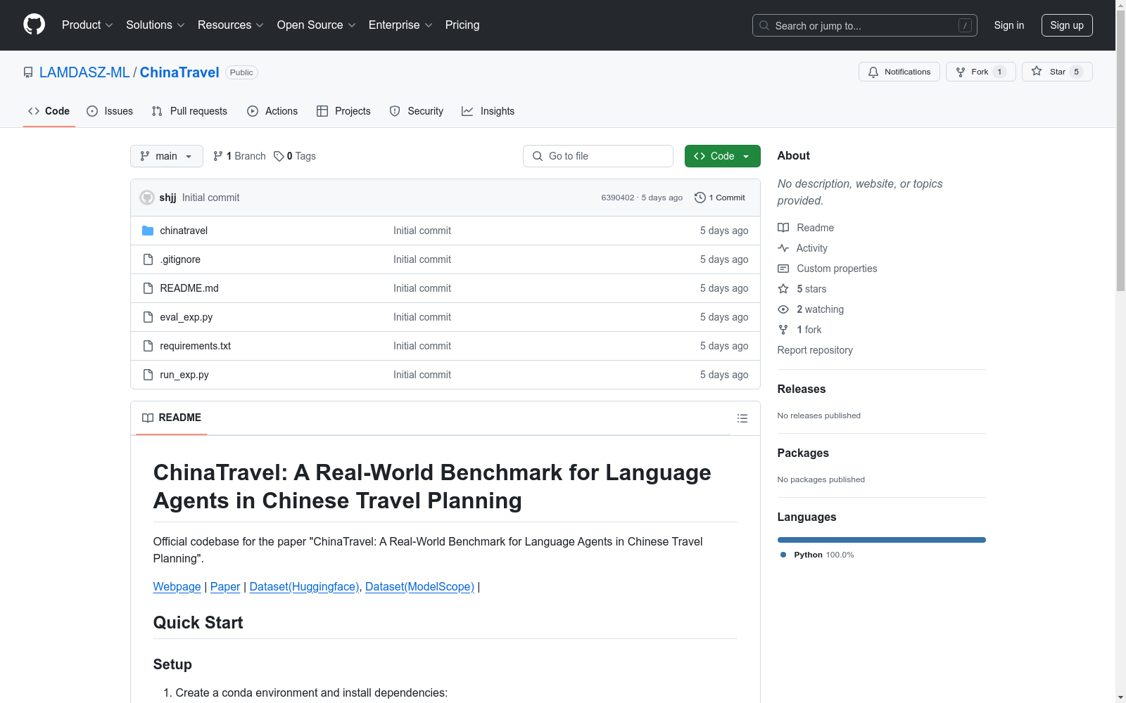Open the Webpage link in README
The image size is (1126, 703).
coord(177,586)
